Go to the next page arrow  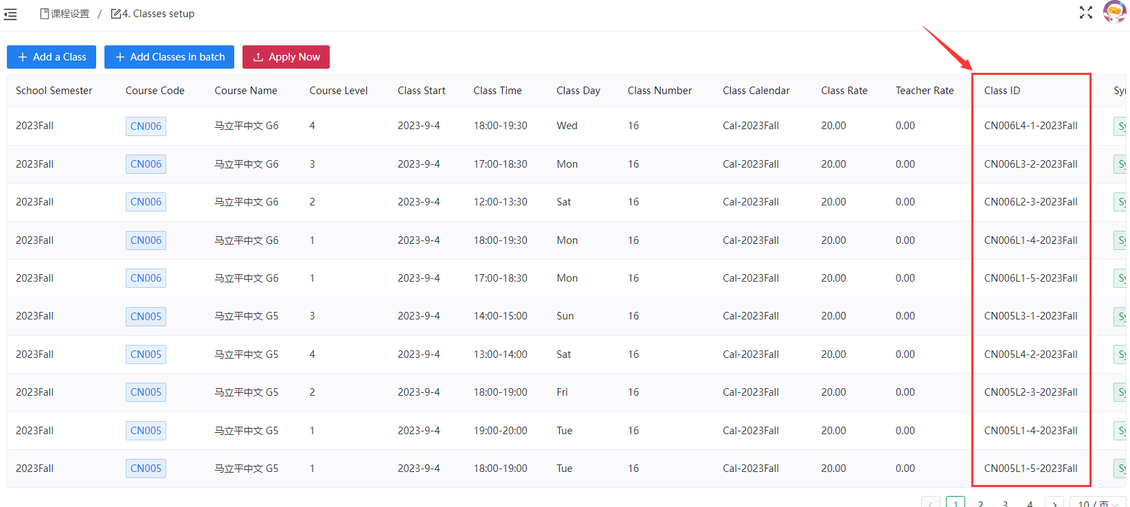point(1054,503)
